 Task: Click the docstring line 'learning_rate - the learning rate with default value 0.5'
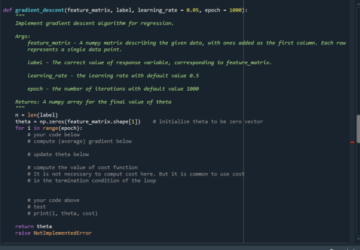coord(113,76)
